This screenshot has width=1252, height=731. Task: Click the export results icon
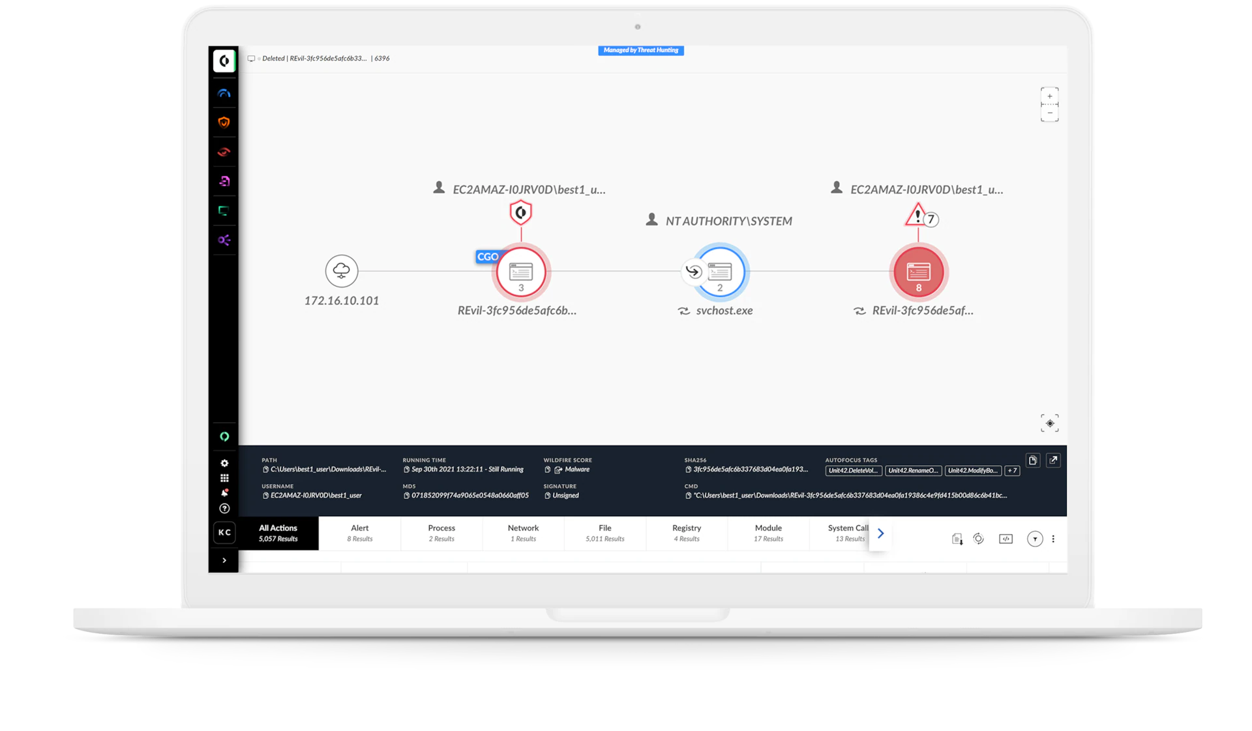[957, 539]
